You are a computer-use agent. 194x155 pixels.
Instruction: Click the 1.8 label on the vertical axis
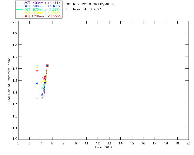coord(15,45)
